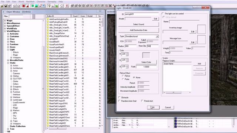Click the light icon of AzuraBlue01 row
Viewport: 237px width, 133px height.
point(48,42)
